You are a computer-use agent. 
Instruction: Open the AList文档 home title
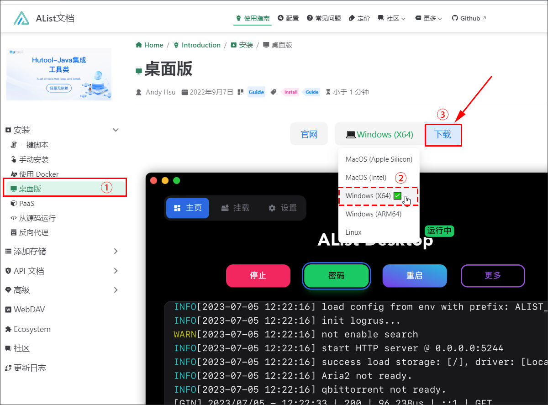(x=55, y=18)
